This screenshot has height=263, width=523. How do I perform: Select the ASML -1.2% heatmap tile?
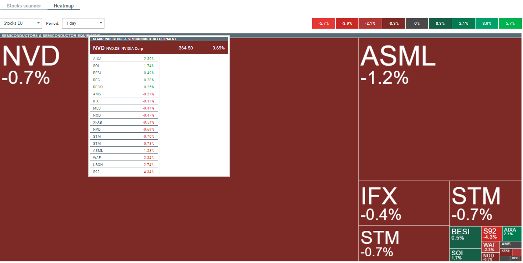pos(440,109)
